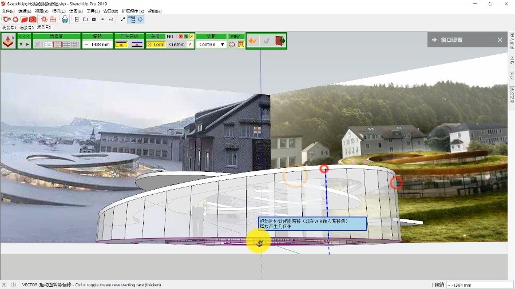
Task: Open the 文件 (File) menu
Action: pyautogui.click(x=8, y=11)
